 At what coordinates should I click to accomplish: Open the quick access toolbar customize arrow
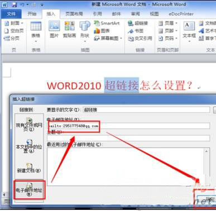pos(42,5)
